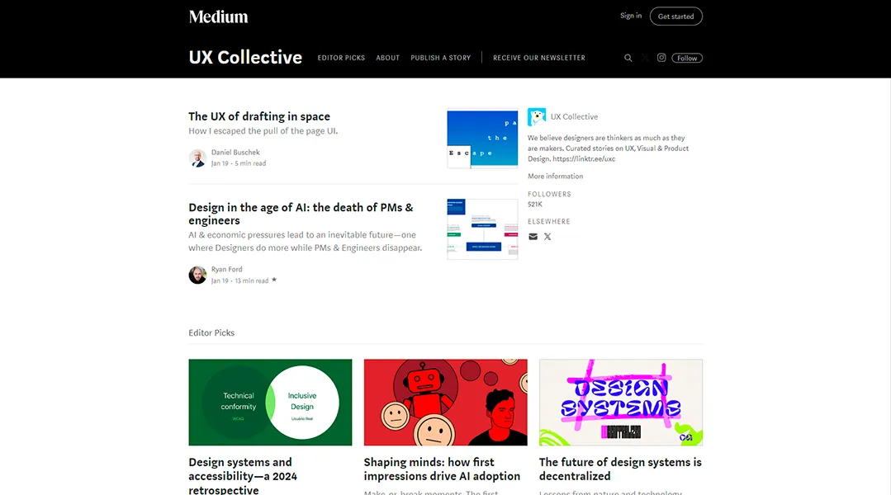Open the Editor Picks menu item
The image size is (891, 495).
click(x=341, y=58)
